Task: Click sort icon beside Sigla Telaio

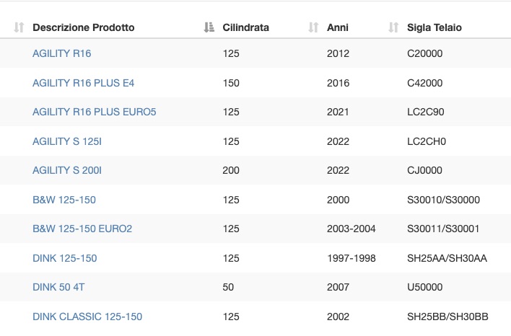Action: [393, 27]
